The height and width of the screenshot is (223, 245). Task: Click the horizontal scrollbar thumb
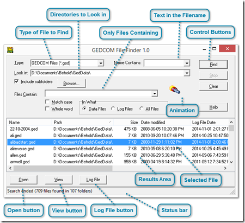click(63, 168)
